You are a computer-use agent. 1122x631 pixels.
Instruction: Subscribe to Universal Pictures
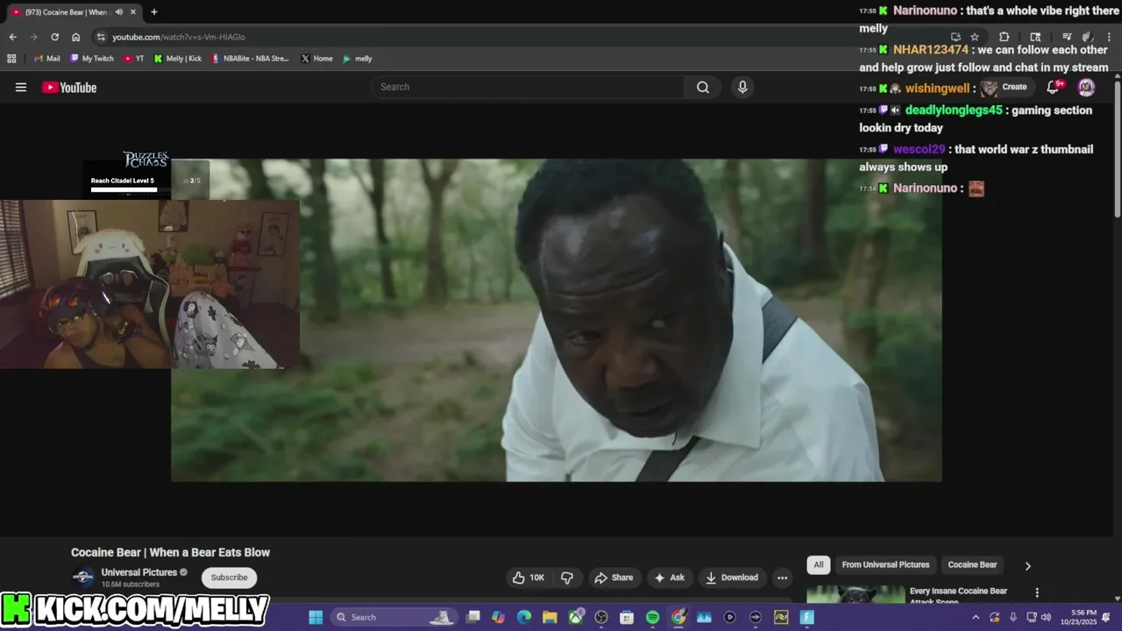229,578
